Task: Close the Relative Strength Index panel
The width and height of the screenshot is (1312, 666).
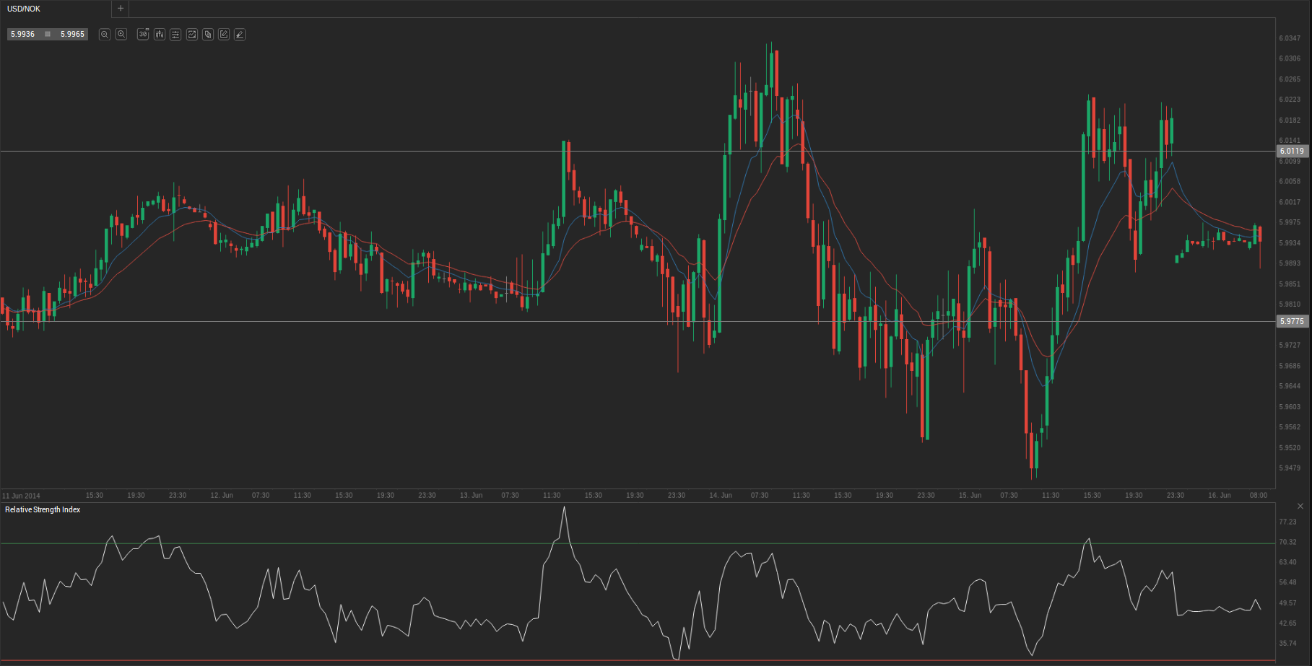Action: pos(1300,507)
